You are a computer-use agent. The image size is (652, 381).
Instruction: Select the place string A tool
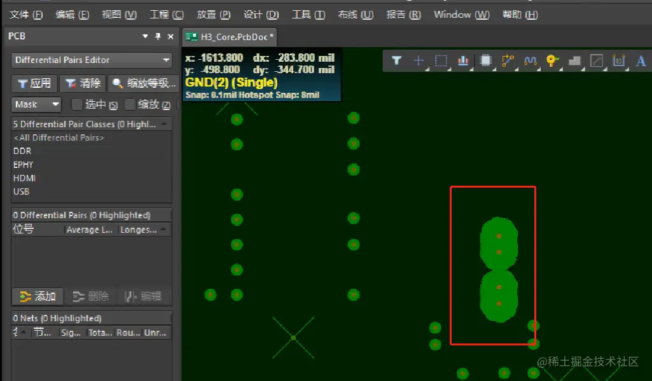click(641, 60)
